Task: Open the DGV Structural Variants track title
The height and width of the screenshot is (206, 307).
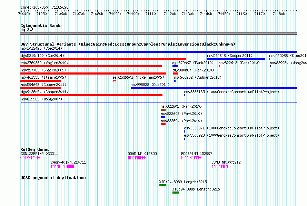Action: click(128, 44)
